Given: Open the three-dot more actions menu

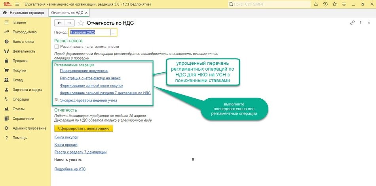Looking at the screenshot, I should [x=361, y=23].
